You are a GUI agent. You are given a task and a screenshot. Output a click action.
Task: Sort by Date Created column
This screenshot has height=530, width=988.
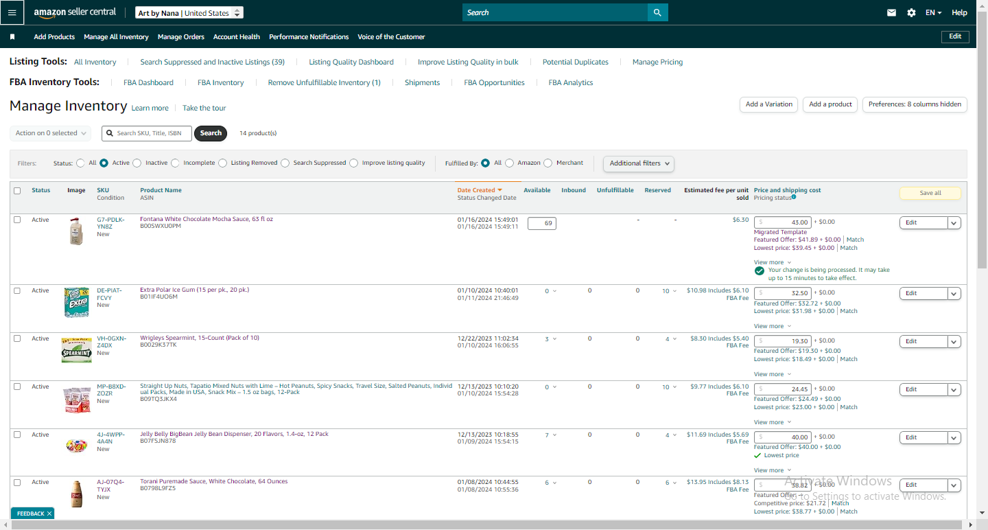(480, 190)
